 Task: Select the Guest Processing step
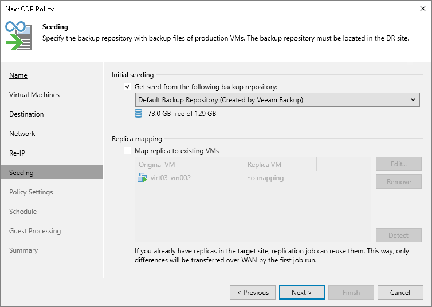click(x=35, y=231)
